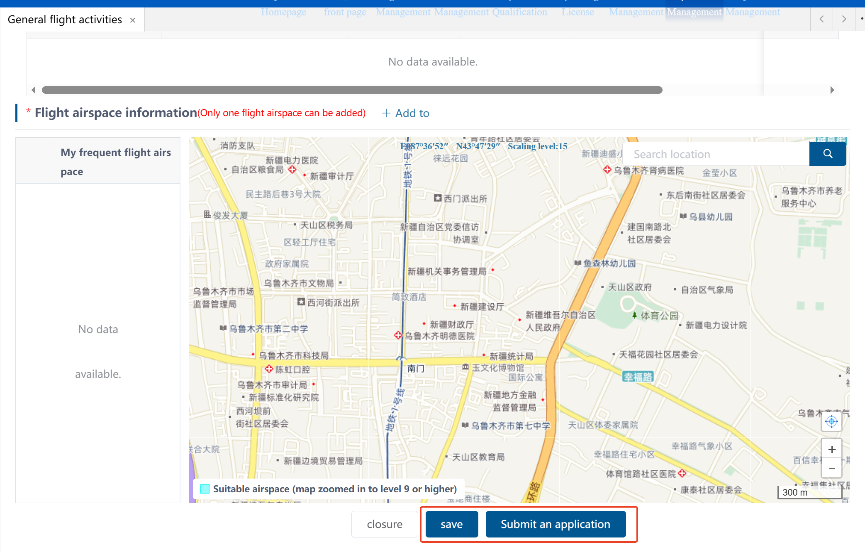
Task: Click Flight airspace information section heading
Action: [x=116, y=113]
